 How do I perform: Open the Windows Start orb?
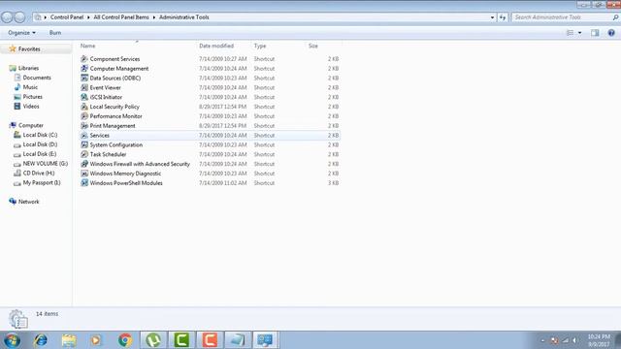(x=12, y=340)
